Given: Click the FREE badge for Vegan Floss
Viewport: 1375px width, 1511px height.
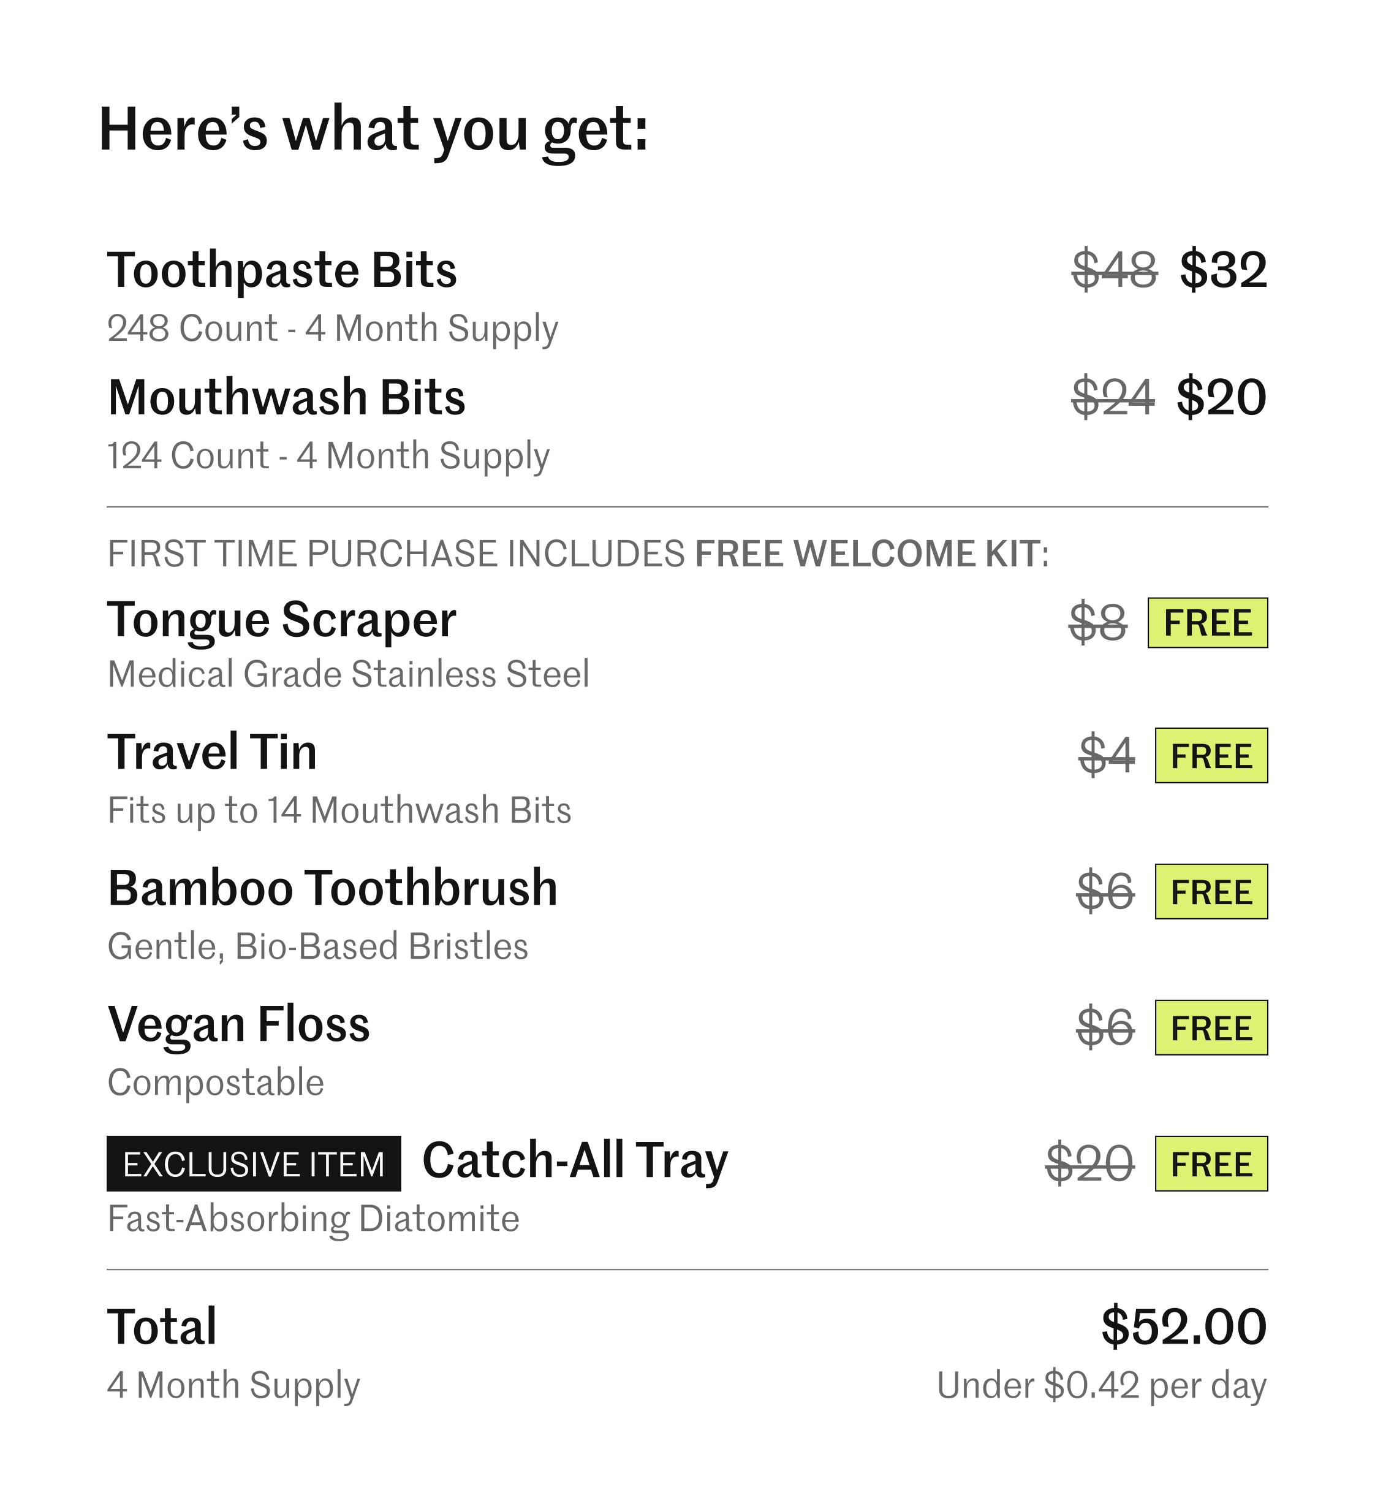Looking at the screenshot, I should (1211, 1027).
